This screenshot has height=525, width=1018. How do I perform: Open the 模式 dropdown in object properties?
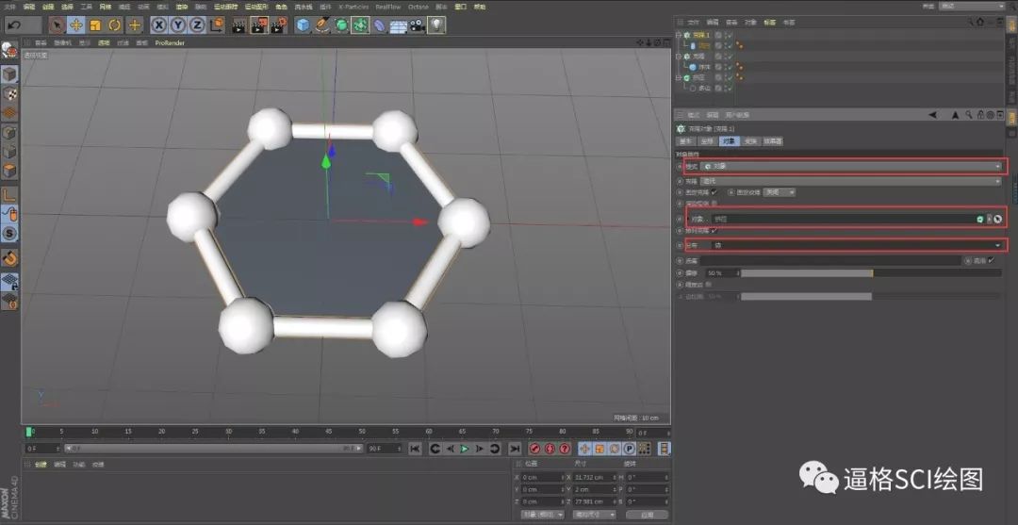click(851, 166)
